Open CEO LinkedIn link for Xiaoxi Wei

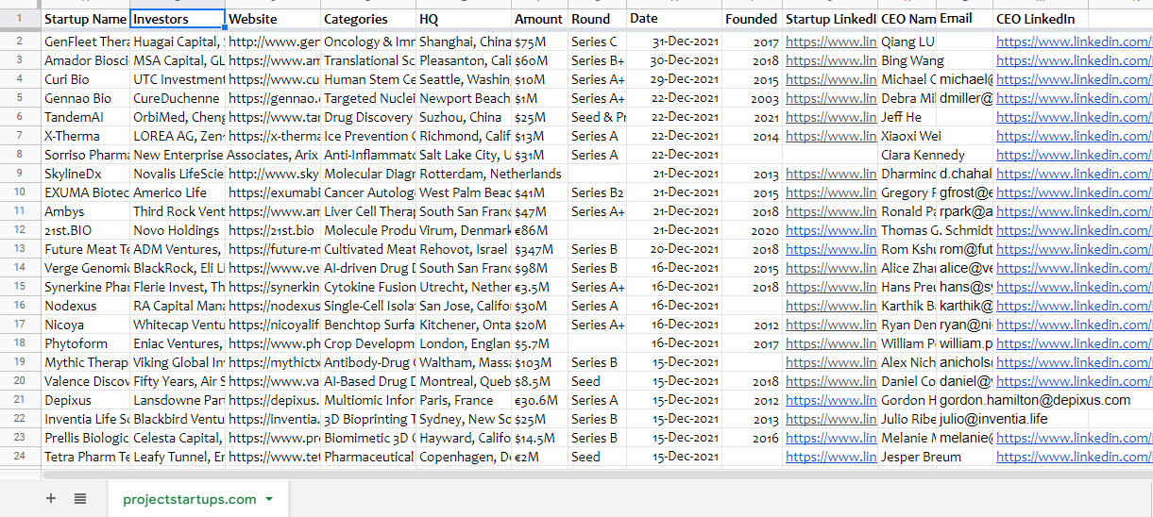[1073, 136]
